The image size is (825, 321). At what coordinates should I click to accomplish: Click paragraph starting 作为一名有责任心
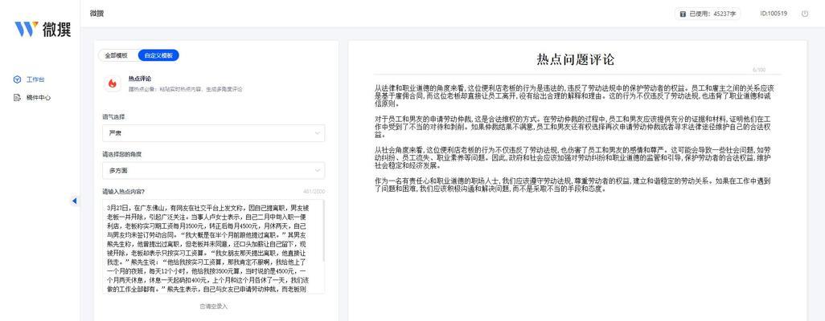tap(573, 184)
